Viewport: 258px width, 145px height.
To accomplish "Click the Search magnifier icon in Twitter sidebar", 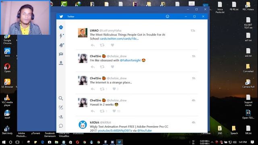I will (61, 98).
